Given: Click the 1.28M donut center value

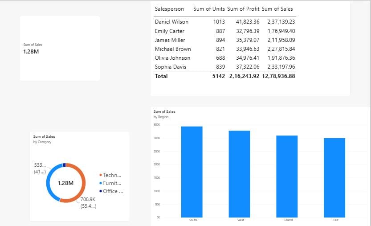Looking at the screenshot, I should coord(66,183).
